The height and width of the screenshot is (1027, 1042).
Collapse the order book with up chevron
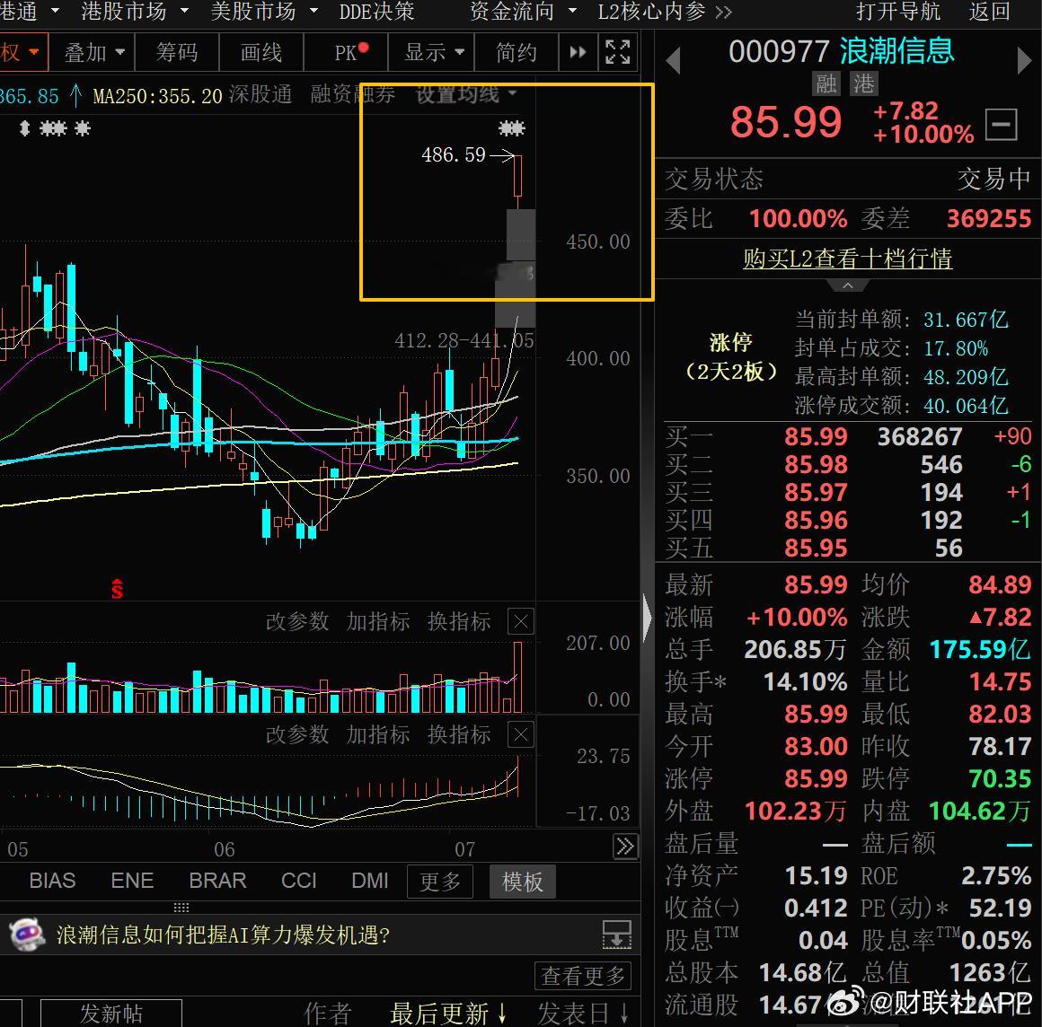click(x=848, y=285)
